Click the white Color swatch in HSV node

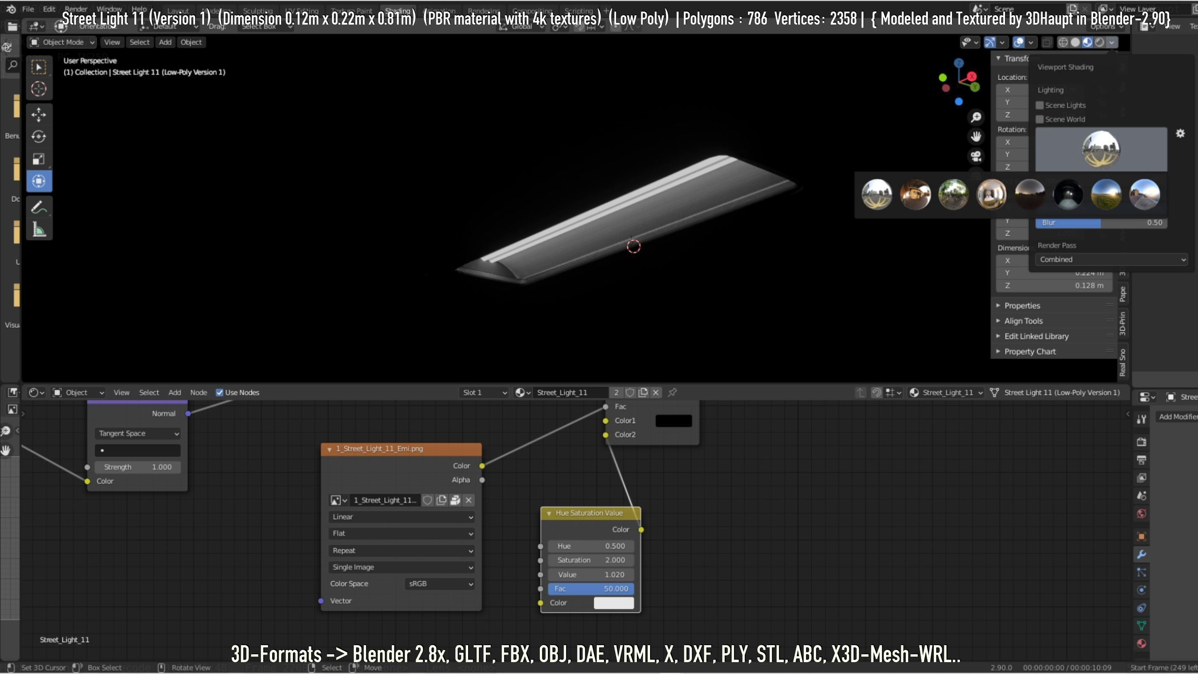coord(613,603)
